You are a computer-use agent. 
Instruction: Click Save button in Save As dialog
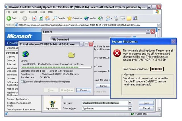pos(146,103)
